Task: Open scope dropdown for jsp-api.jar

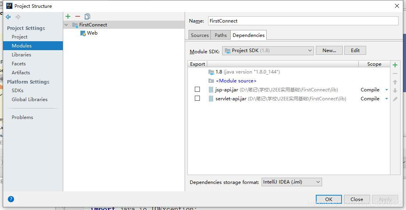Action: click(386, 90)
